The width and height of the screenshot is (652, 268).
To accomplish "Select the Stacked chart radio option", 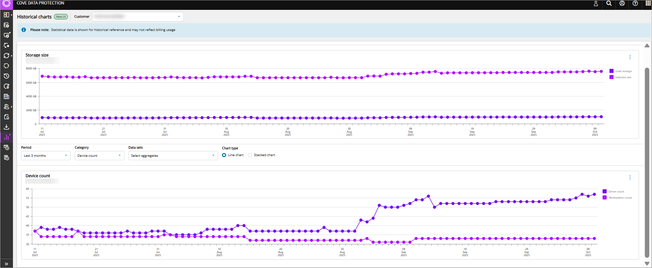I will click(x=250, y=155).
